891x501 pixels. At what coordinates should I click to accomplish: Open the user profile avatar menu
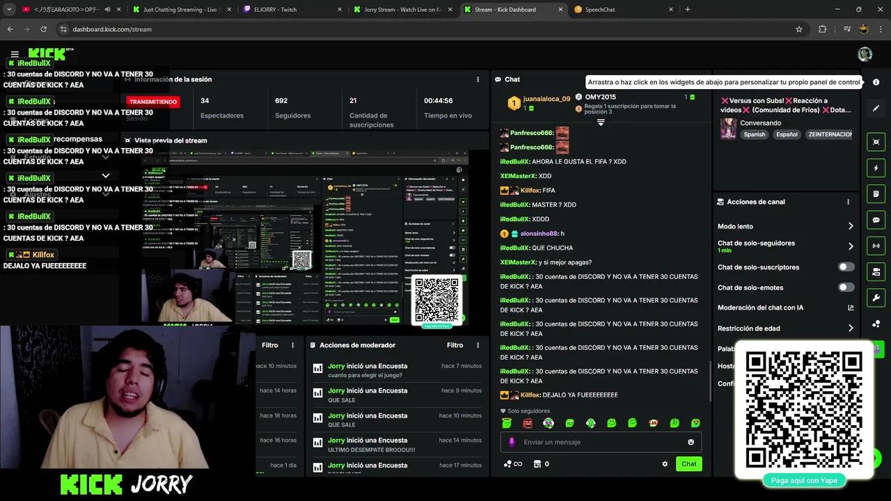click(x=865, y=54)
